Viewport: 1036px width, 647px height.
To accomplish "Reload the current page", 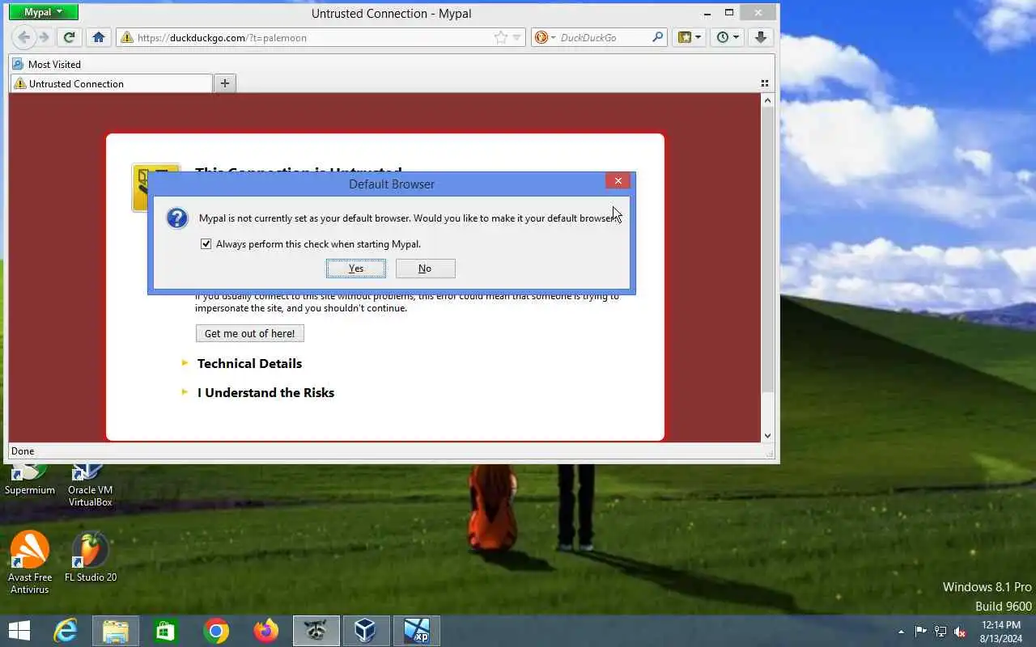I will (70, 37).
